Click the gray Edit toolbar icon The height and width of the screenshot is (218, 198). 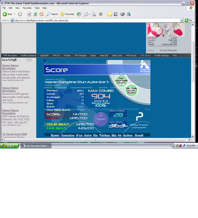(101, 14)
